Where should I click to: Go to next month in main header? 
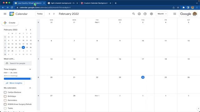[54, 14]
